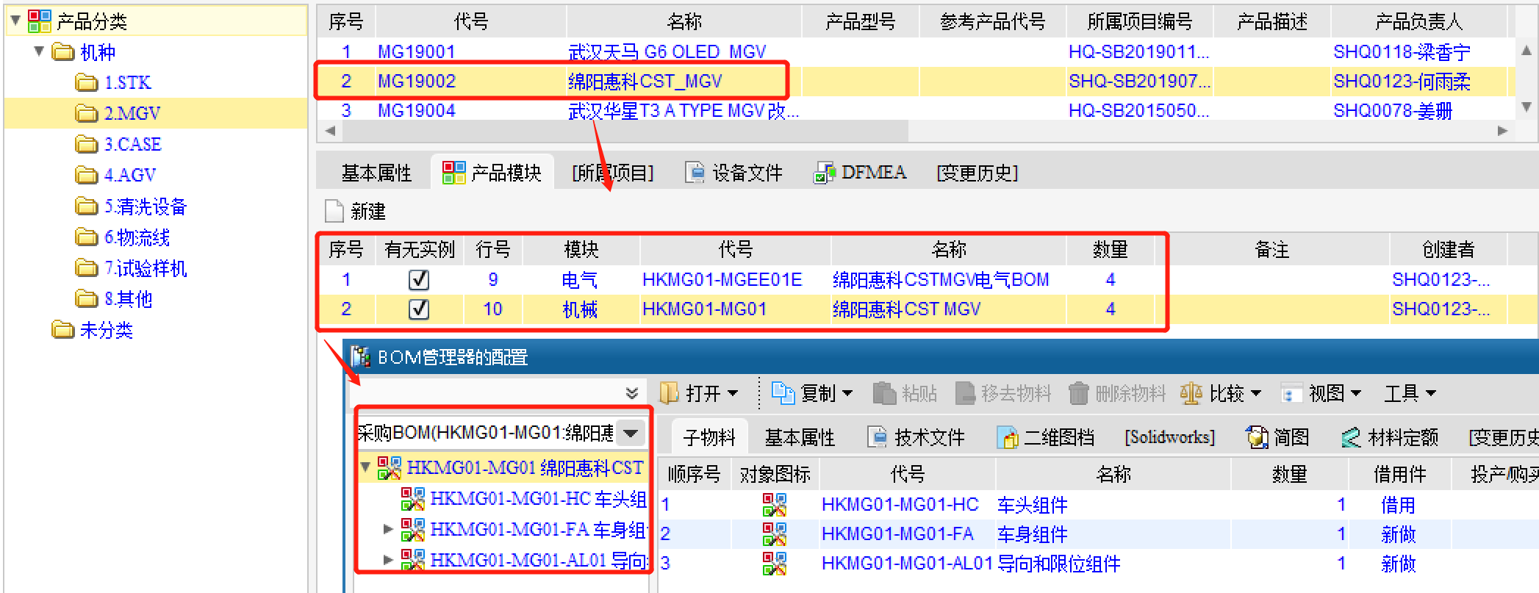Open the [变更历史] tab beside DFMEA

point(977,173)
